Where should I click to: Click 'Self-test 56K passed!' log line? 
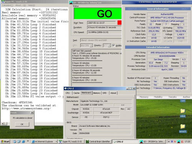click(x=82, y=51)
